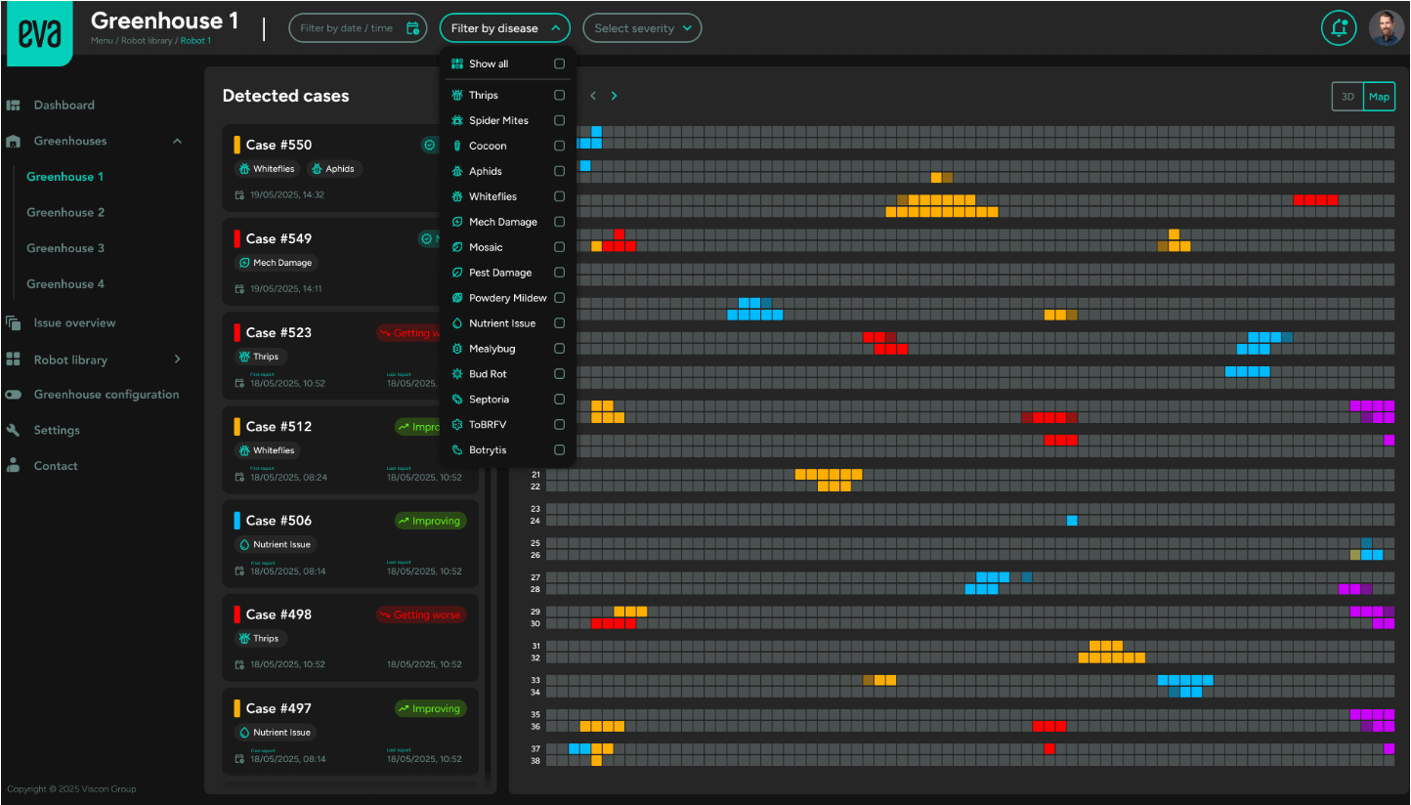Go to next map page arrow
Image resolution: width=1411 pixels, height=805 pixels.
[614, 96]
